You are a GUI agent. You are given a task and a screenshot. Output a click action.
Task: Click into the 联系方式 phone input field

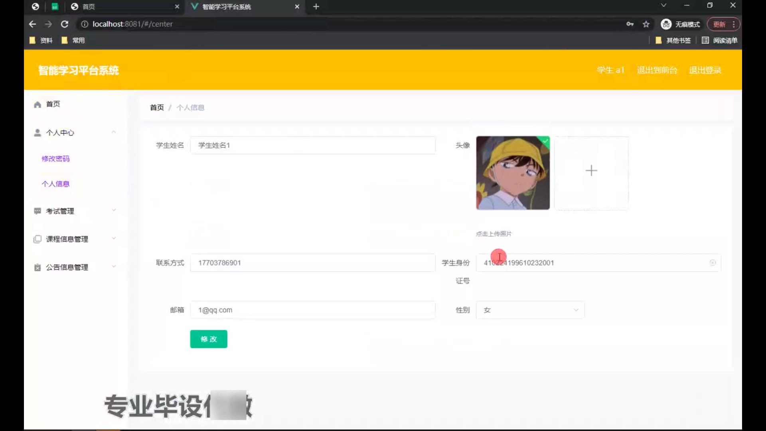(312, 263)
